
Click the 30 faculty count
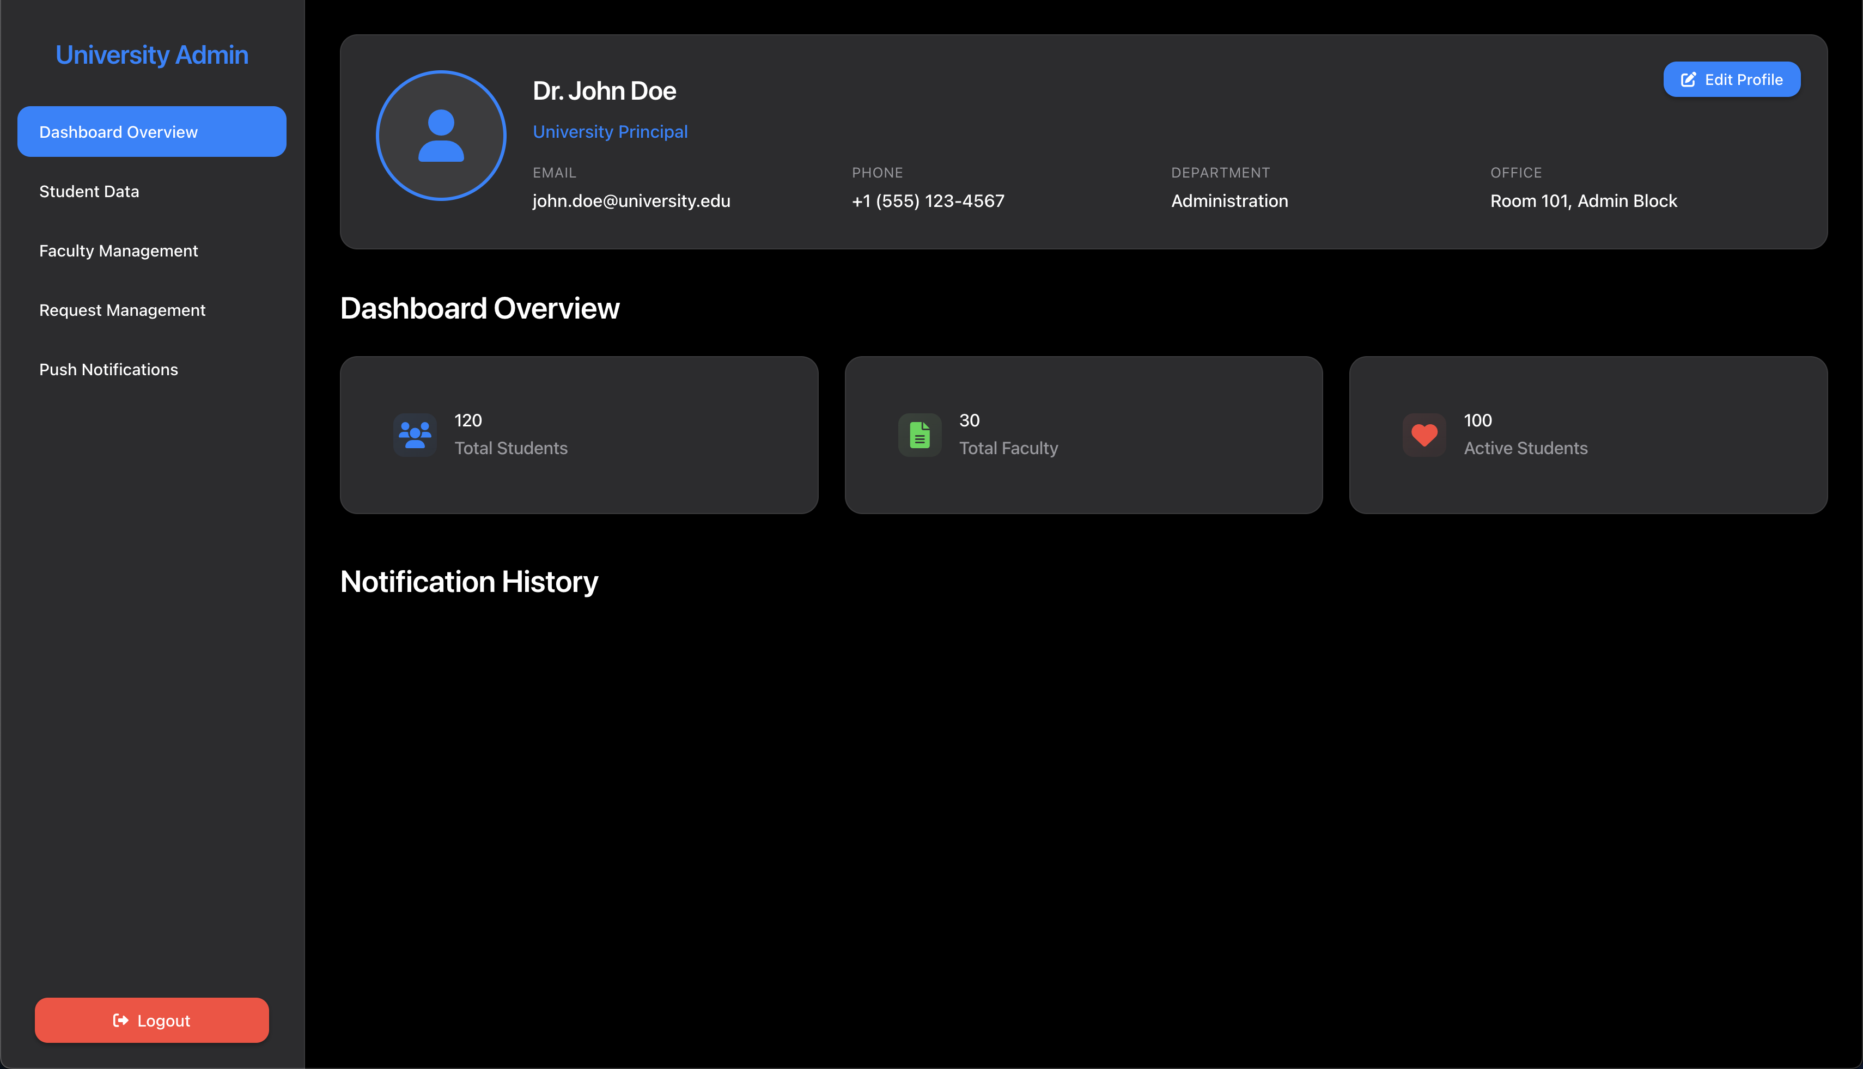click(x=969, y=421)
